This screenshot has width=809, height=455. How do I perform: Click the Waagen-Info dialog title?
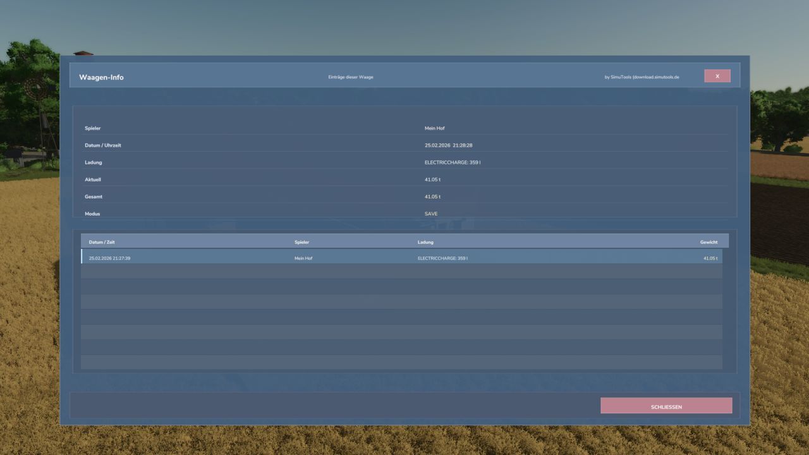[x=101, y=76]
